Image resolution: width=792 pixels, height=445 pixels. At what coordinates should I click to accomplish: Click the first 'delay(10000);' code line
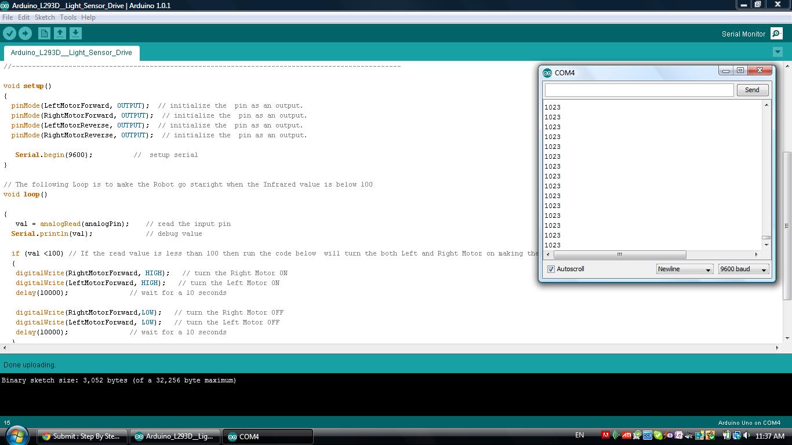42,293
